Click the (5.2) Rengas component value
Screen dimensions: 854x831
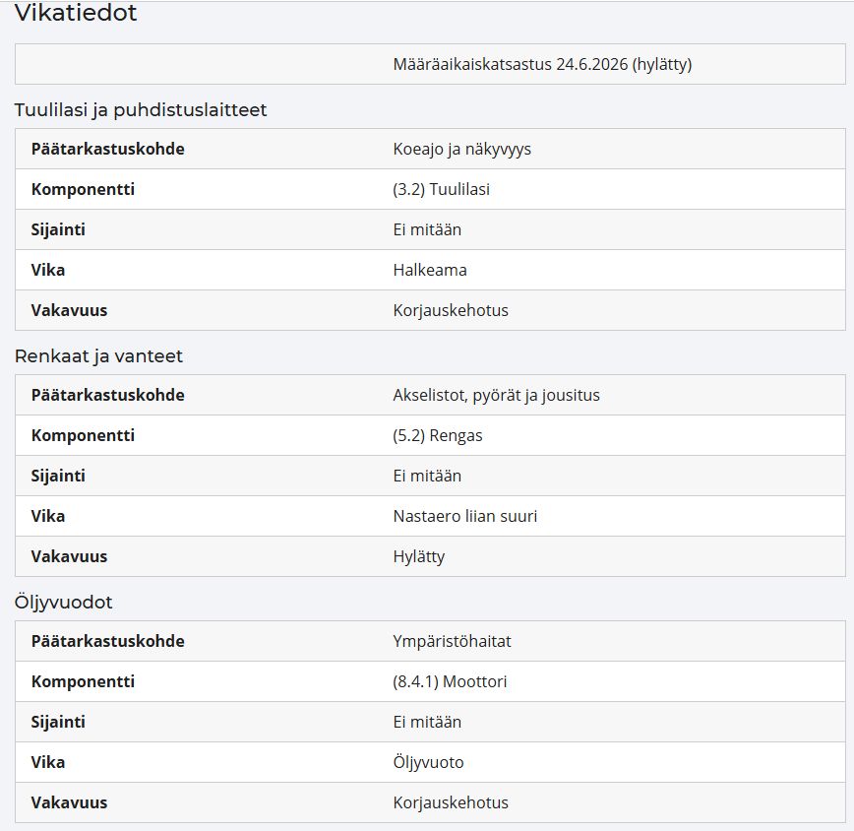[438, 435]
